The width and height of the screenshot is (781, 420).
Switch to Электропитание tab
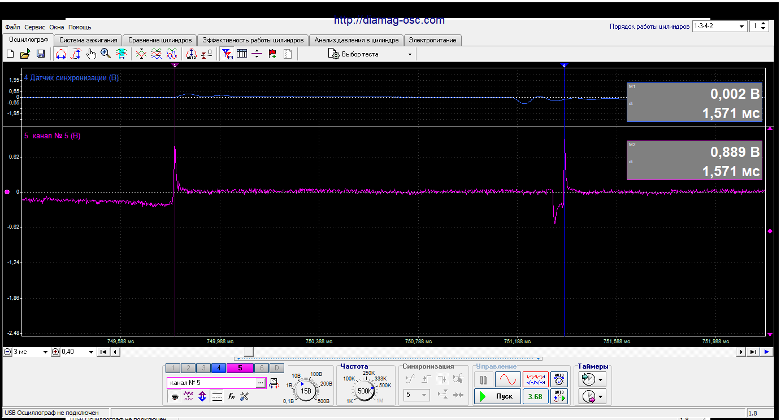(433, 40)
